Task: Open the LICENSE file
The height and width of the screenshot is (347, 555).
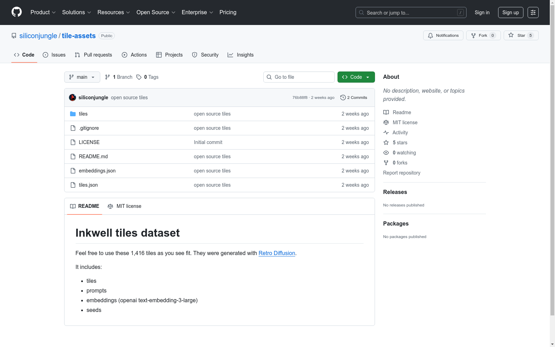Action: pos(89,142)
